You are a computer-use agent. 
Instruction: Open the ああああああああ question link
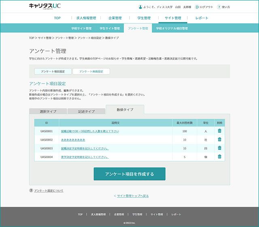coord(73,140)
